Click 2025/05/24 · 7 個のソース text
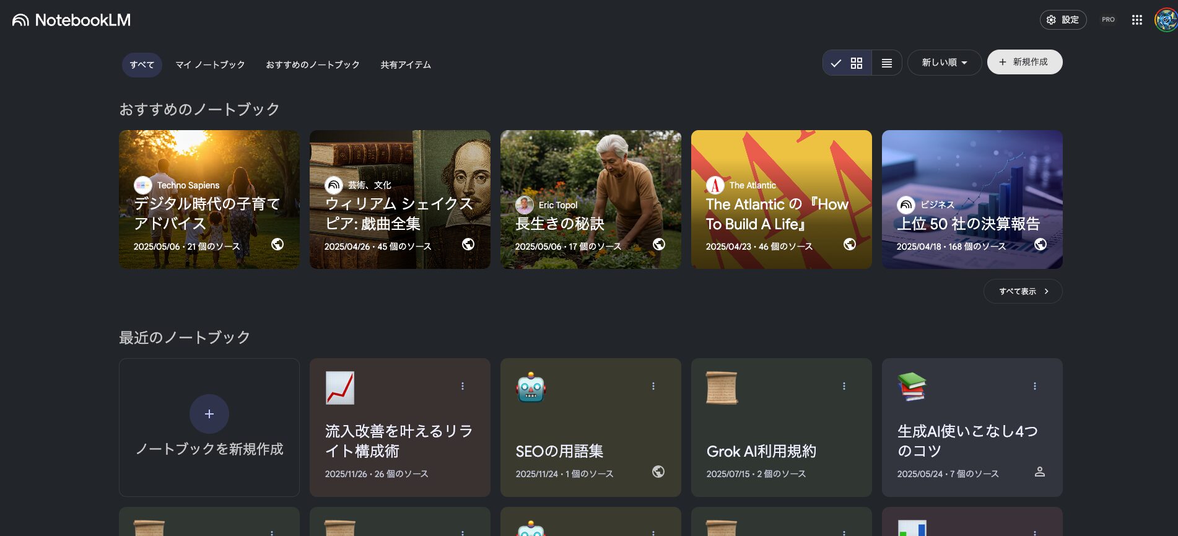This screenshot has height=536, width=1178. tap(948, 474)
